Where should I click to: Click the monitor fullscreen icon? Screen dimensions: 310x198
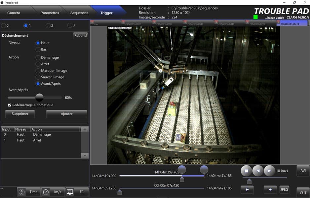pos(70,192)
